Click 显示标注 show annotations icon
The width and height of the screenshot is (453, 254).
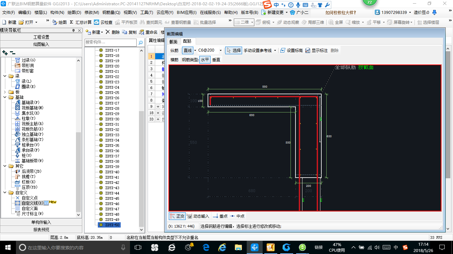coord(308,51)
